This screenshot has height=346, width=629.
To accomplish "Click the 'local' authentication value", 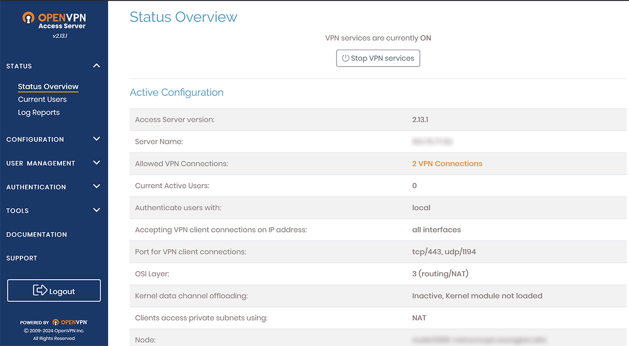I will (421, 208).
